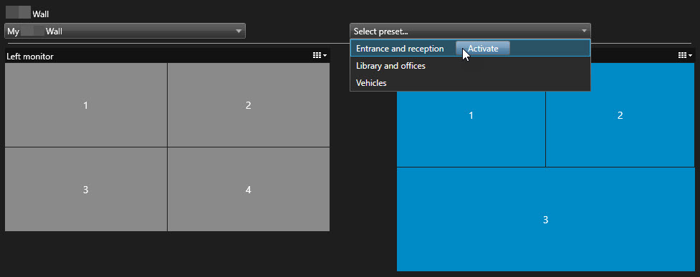Click the My Wall dropdown arrow
The width and height of the screenshot is (700, 277).
point(239,31)
